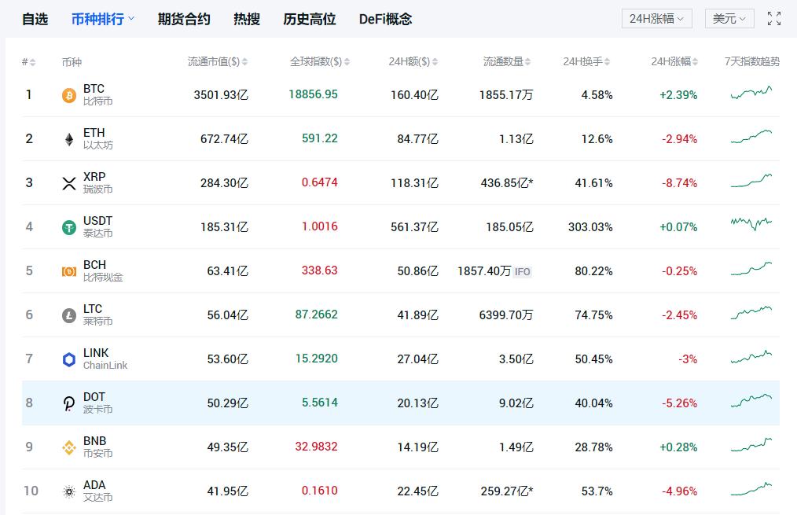Switch to the 自选 tab
Screen dimensions: 797x515
pos(35,20)
